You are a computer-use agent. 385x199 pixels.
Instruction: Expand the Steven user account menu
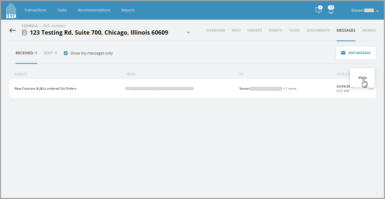(x=365, y=10)
